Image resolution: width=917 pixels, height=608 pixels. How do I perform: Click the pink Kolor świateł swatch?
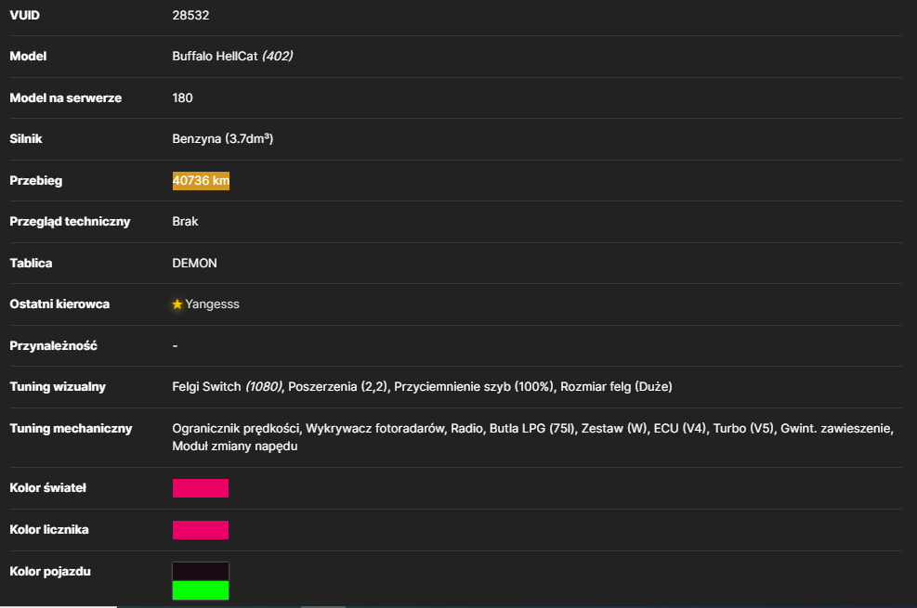tap(201, 488)
